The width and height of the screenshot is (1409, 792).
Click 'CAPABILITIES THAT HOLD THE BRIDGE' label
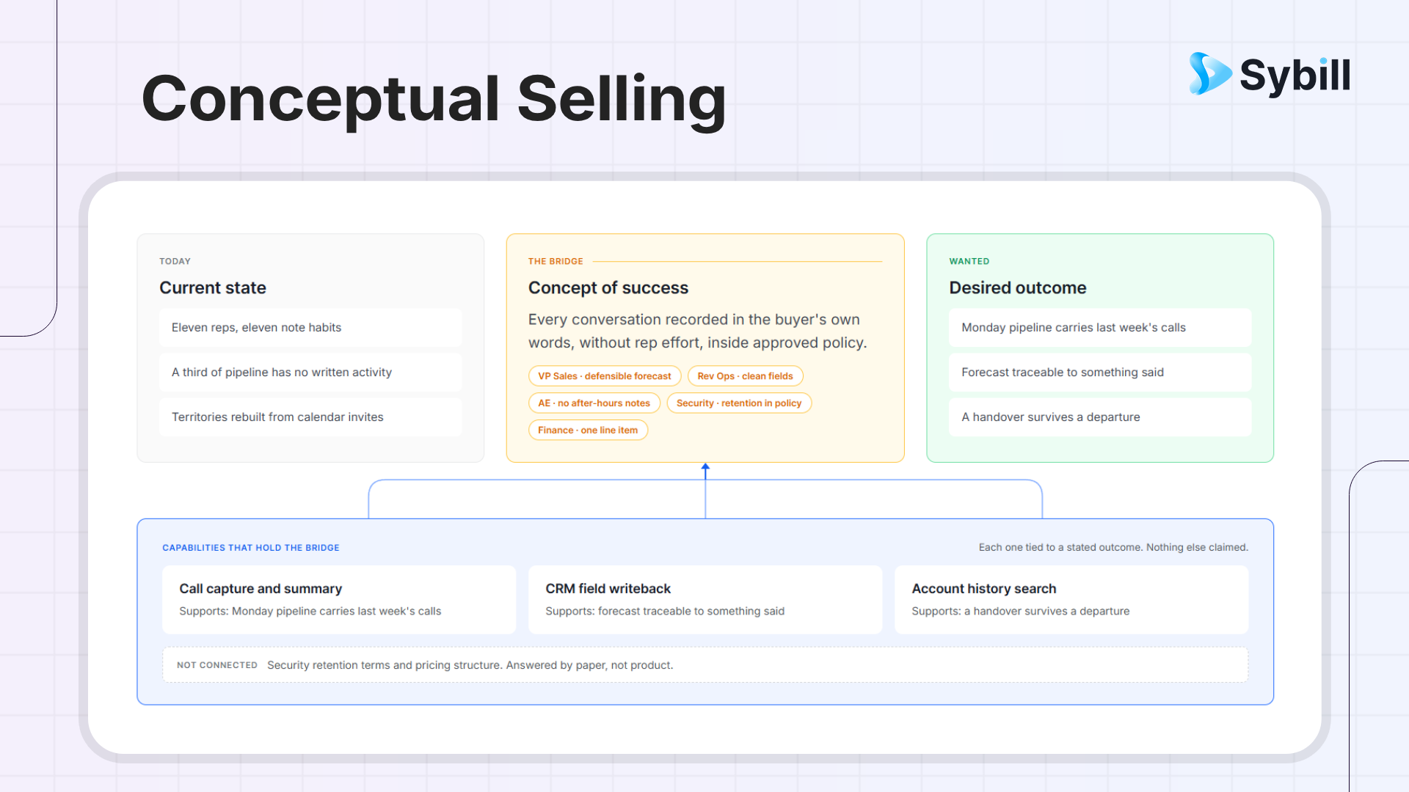(x=251, y=548)
